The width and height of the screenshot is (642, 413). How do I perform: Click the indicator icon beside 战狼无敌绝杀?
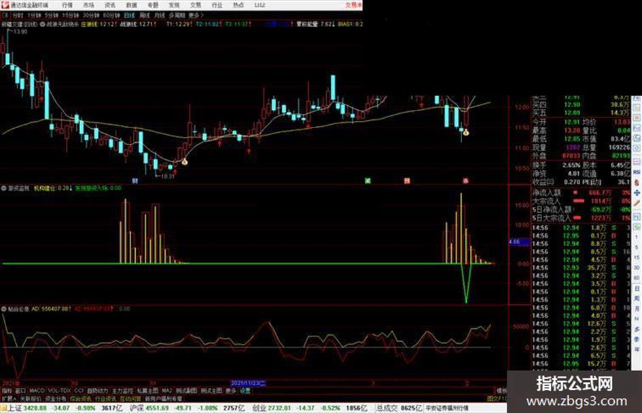[x=43, y=24]
